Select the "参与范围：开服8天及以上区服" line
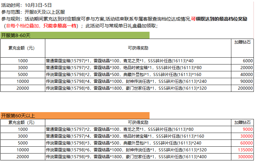This screenshot has width=256, height=161. point(33,12)
